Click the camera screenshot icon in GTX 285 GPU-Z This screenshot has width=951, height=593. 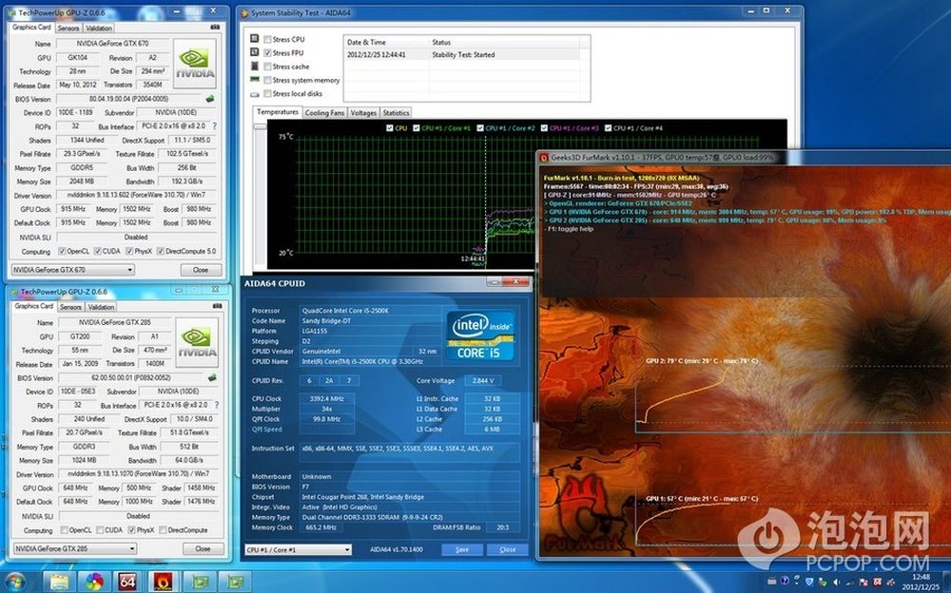[x=217, y=306]
